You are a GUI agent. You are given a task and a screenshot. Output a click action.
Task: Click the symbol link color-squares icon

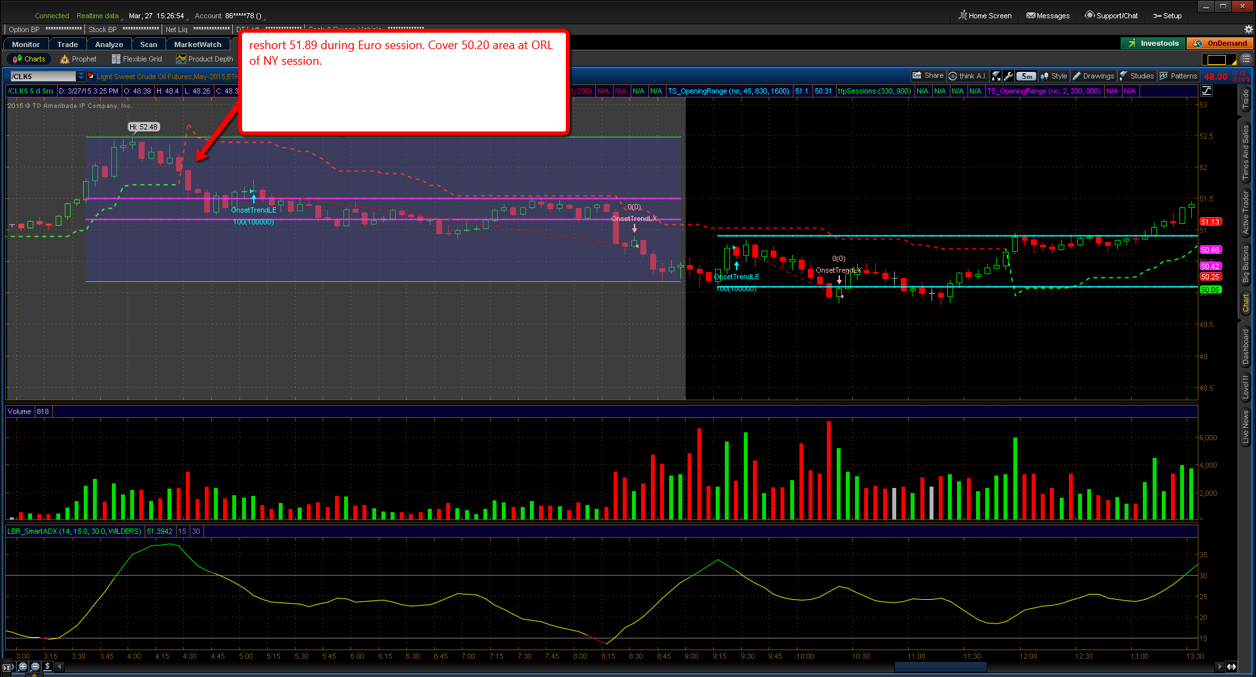click(90, 76)
